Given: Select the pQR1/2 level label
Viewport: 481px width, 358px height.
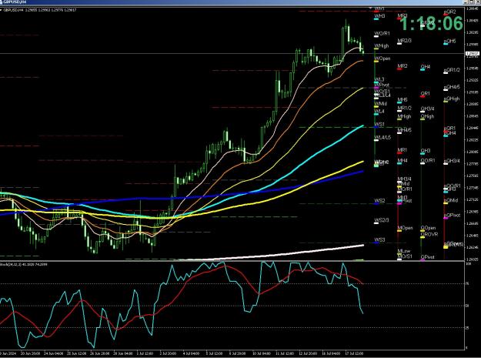Looking at the screenshot, I should pyautogui.click(x=452, y=70).
